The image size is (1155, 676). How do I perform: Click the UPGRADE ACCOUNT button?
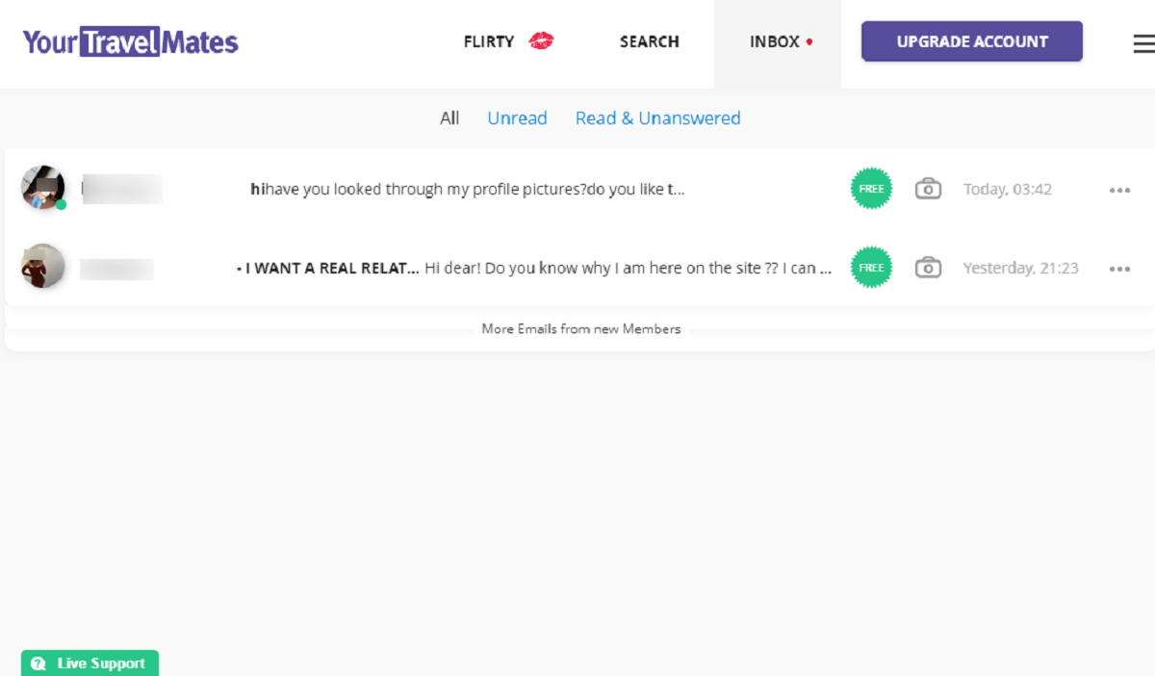(971, 41)
